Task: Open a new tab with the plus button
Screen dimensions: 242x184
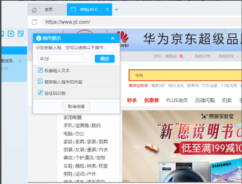Action: [116, 10]
